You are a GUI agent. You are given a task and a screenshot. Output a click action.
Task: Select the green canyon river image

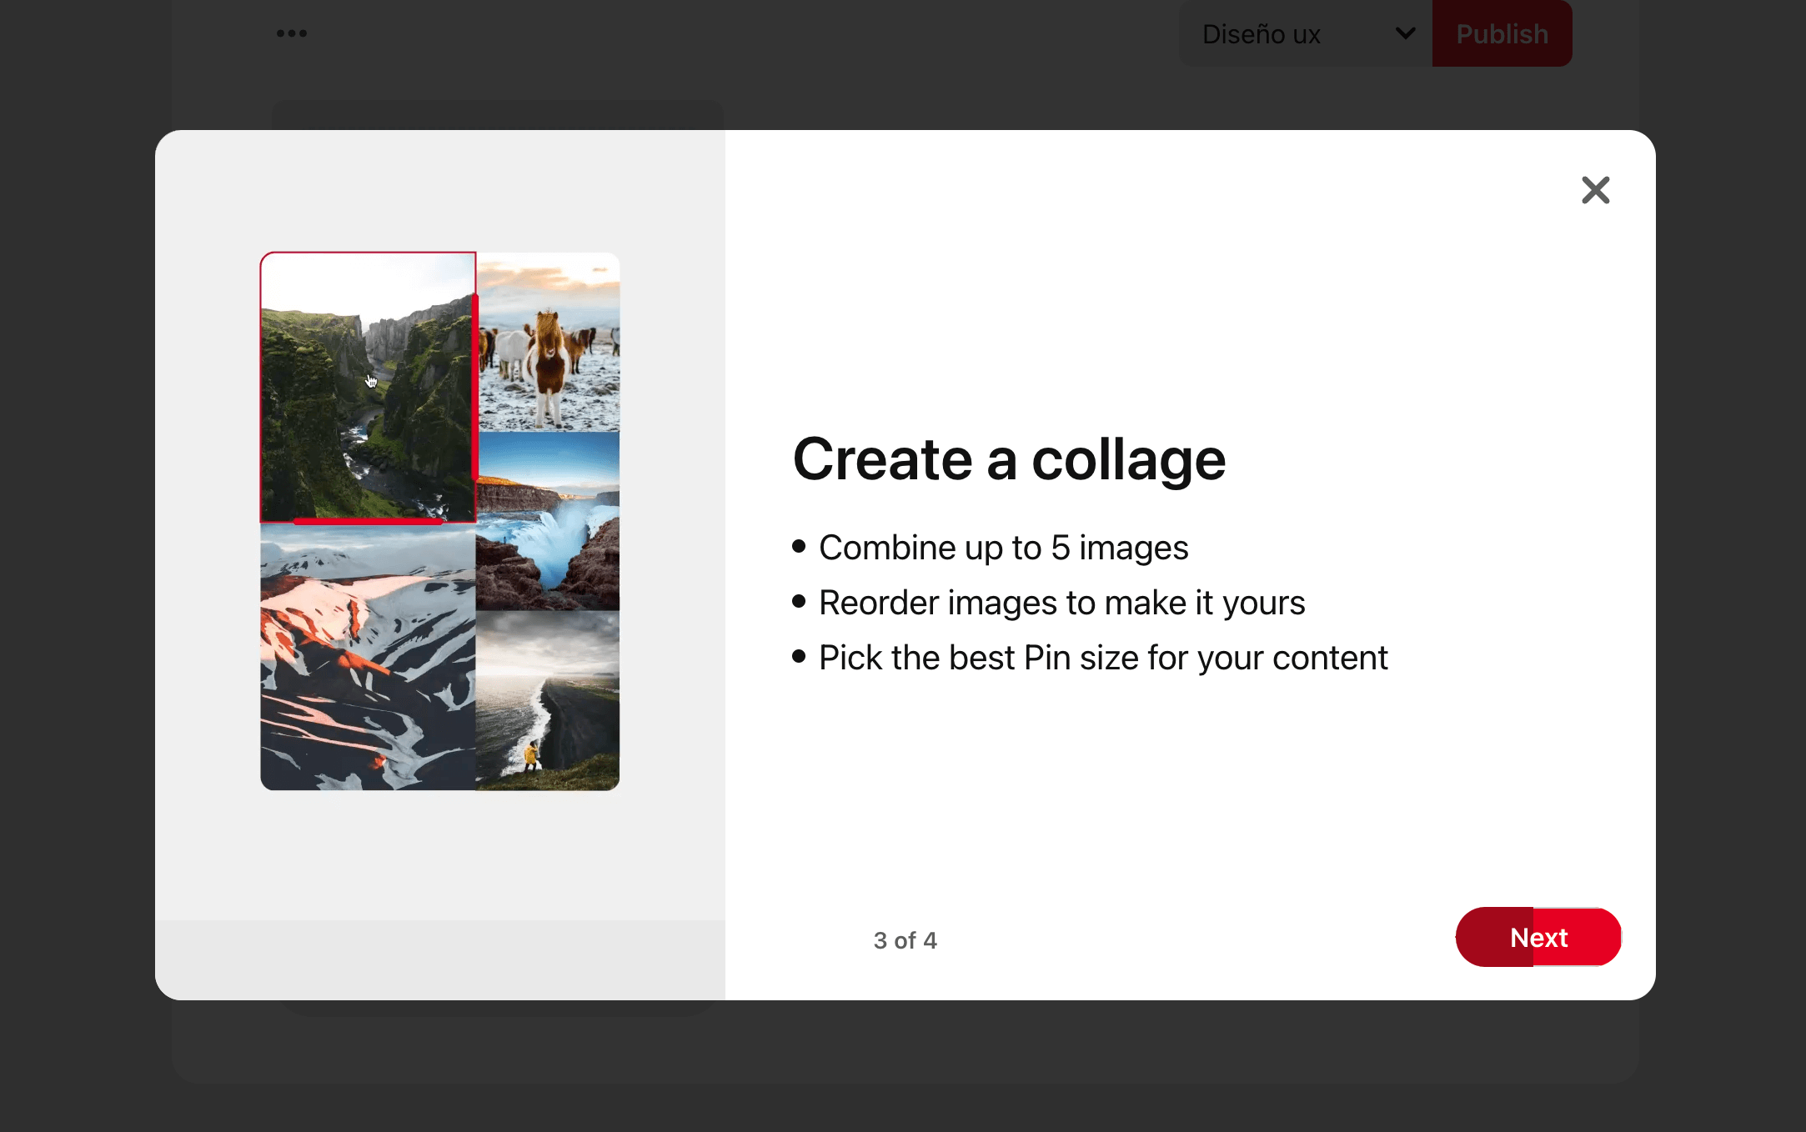[x=334, y=433]
